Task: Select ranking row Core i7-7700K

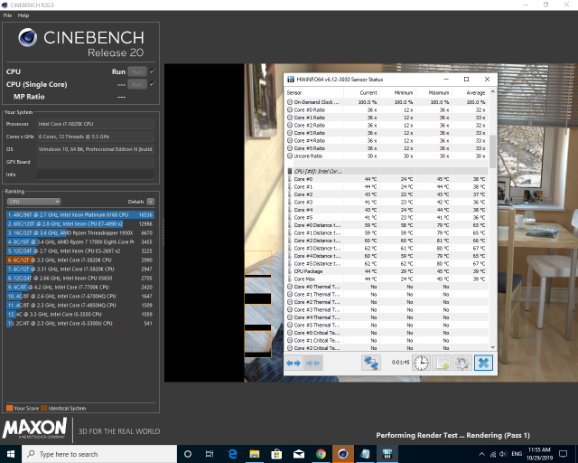Action: click(x=80, y=288)
